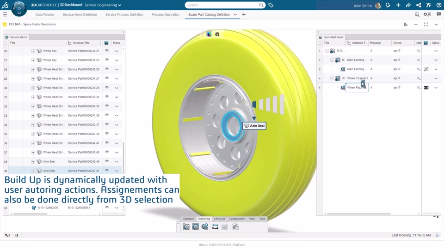Maximize the Spare Parts Illustration widget
The height and width of the screenshot is (249, 444).
[x=426, y=24]
